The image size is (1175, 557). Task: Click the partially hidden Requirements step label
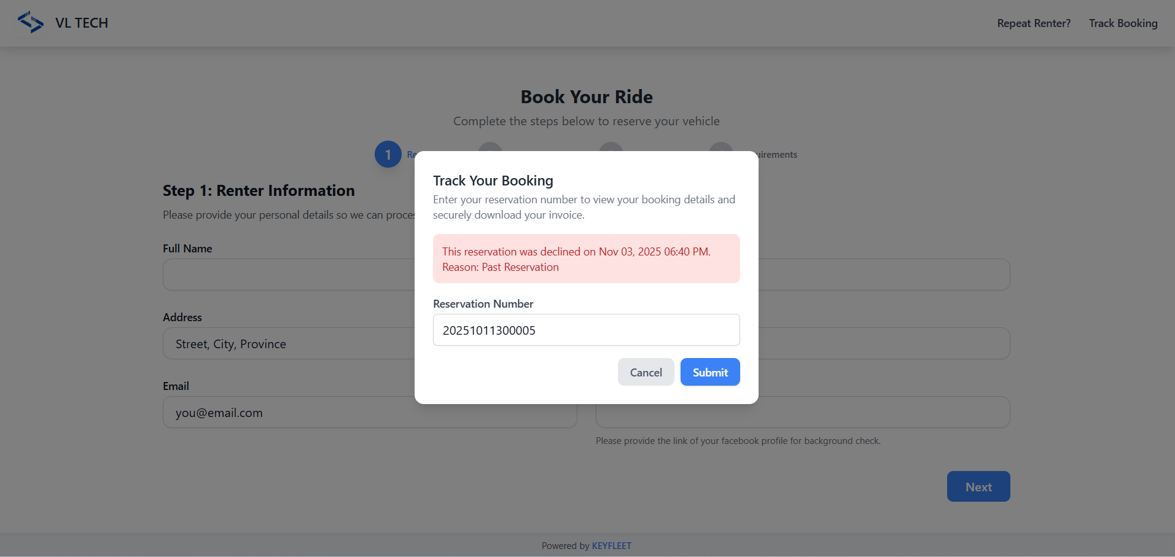778,155
